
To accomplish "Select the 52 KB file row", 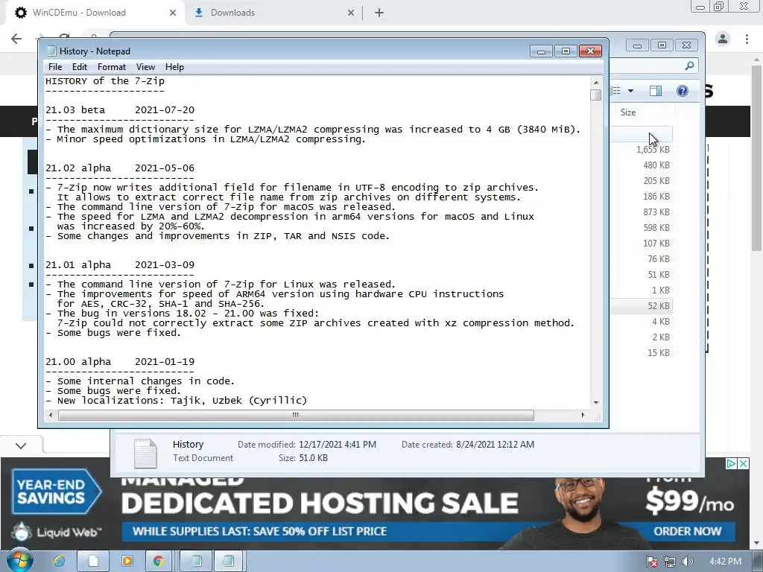I will pyautogui.click(x=642, y=306).
